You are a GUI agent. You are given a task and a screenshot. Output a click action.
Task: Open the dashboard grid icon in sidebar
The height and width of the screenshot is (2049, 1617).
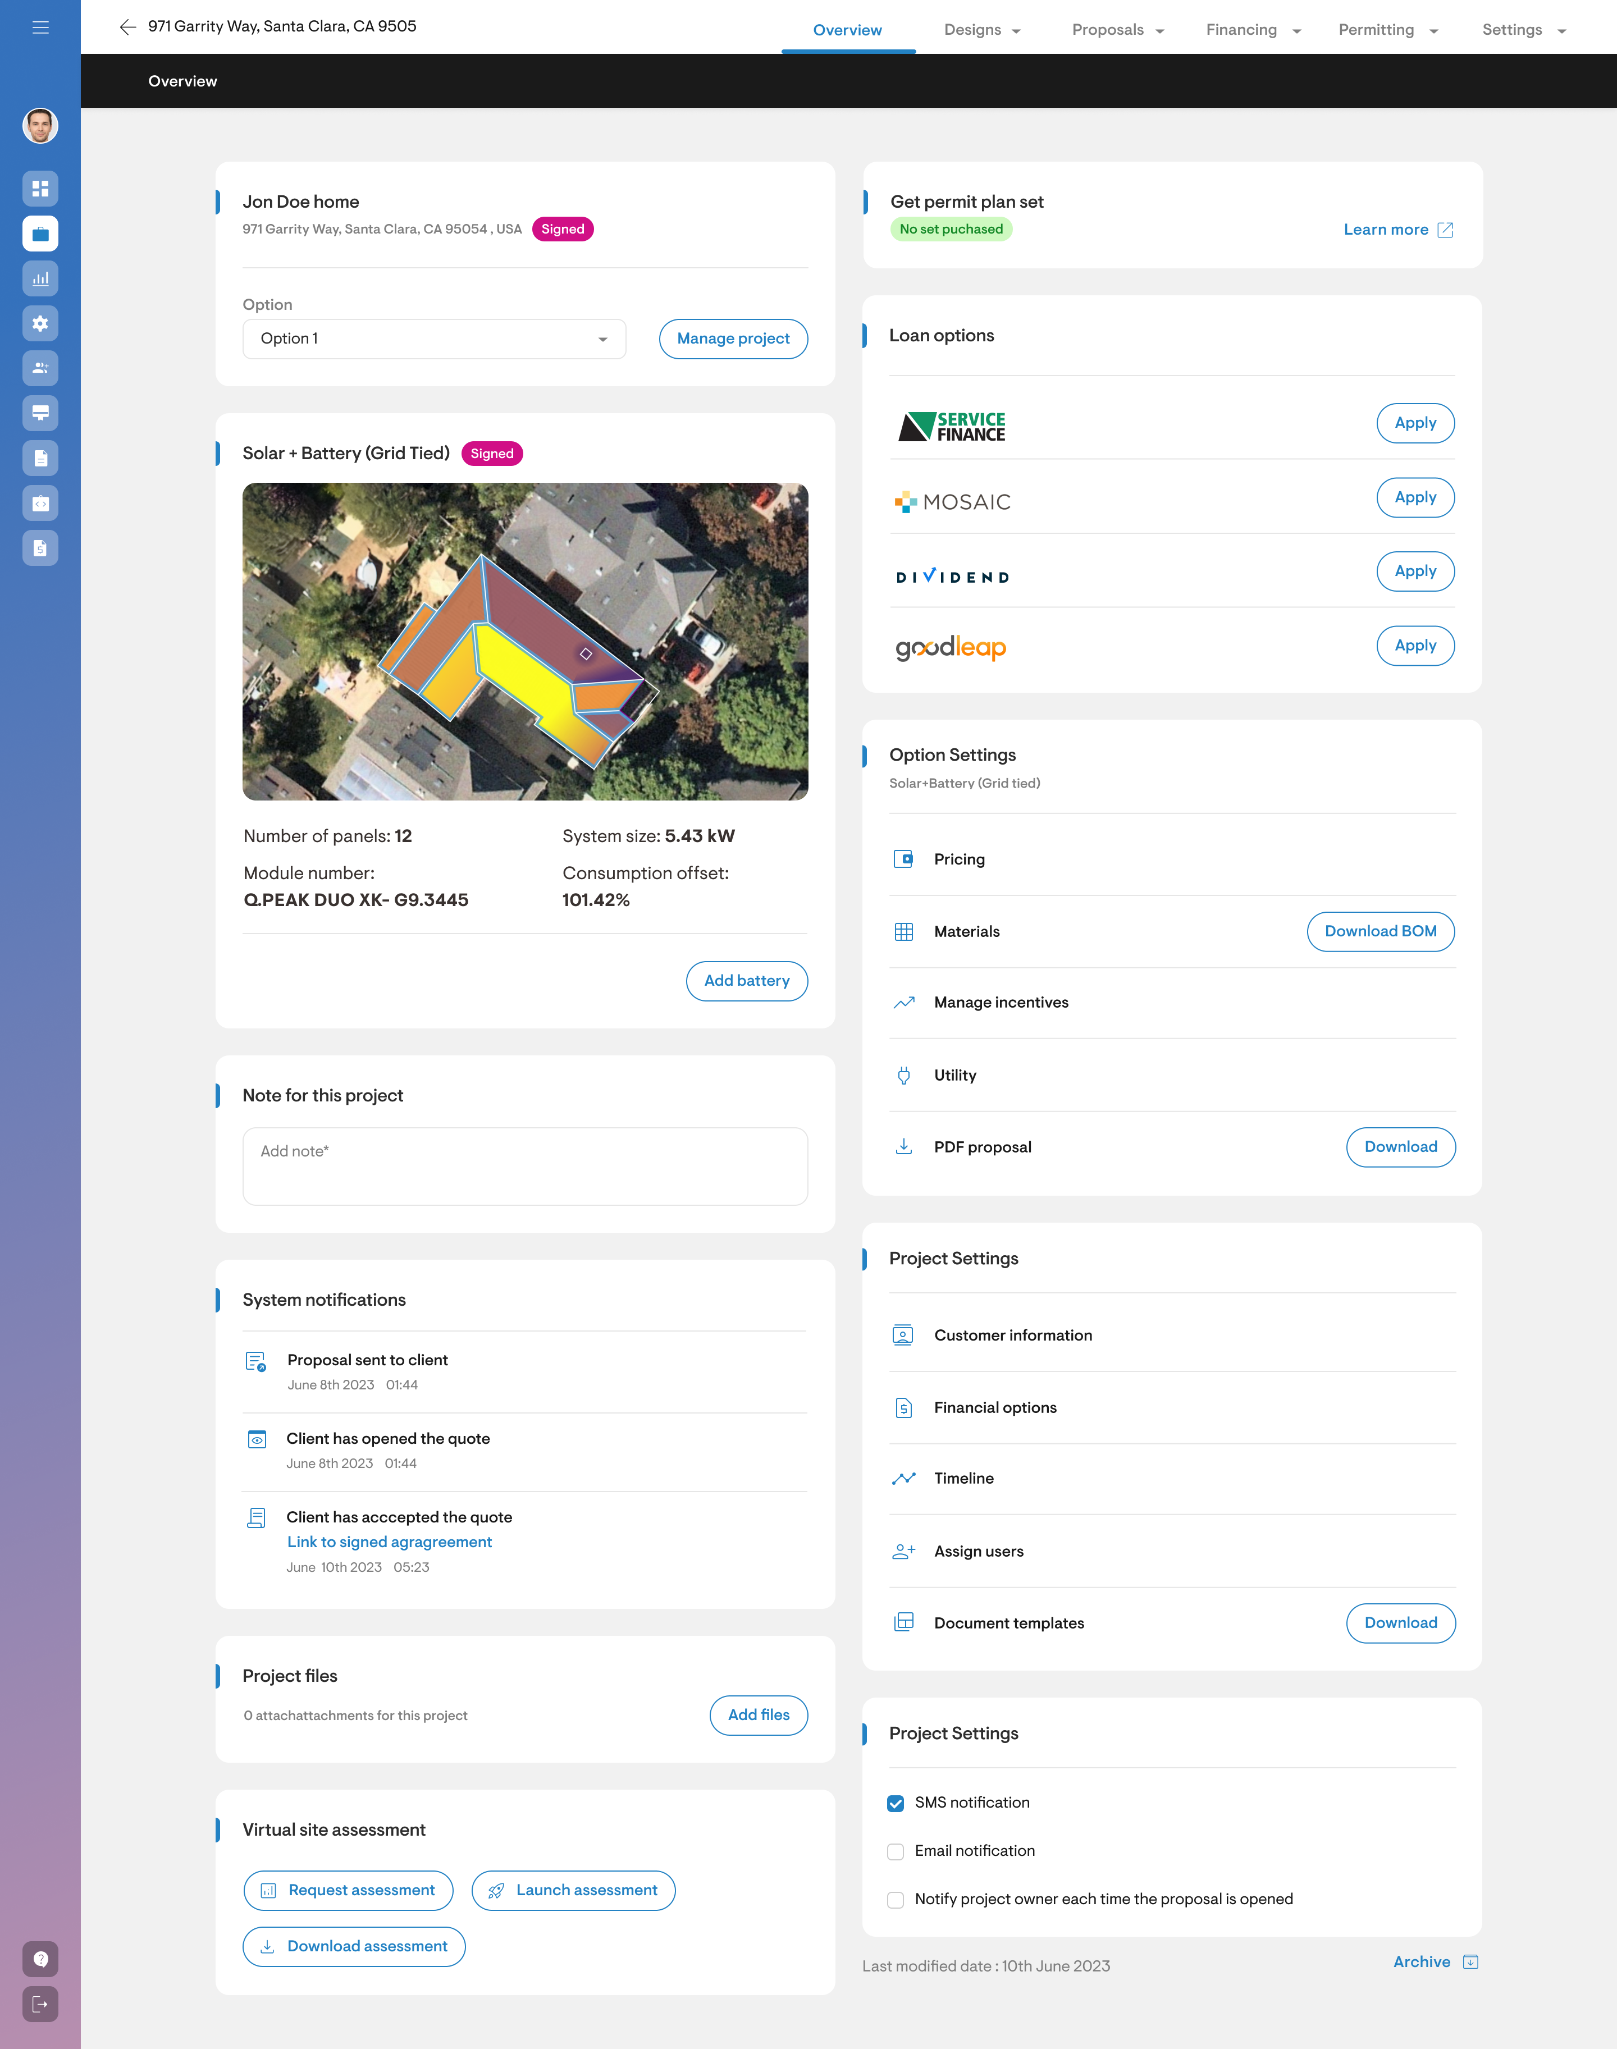40,188
